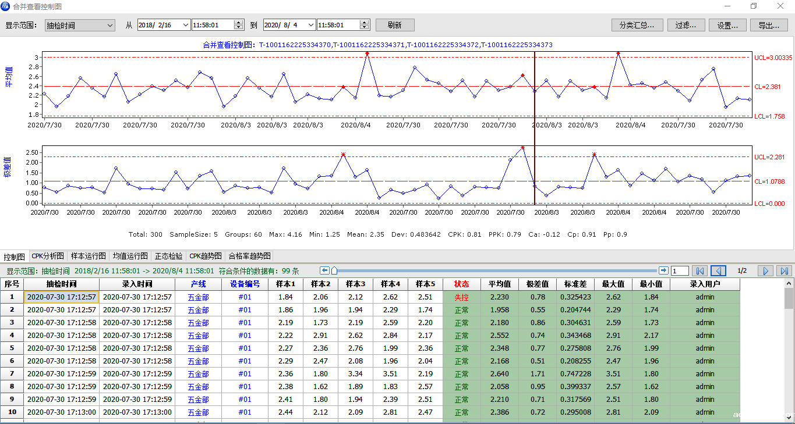
Task: Click the 刷新 refresh button
Action: (x=394, y=26)
